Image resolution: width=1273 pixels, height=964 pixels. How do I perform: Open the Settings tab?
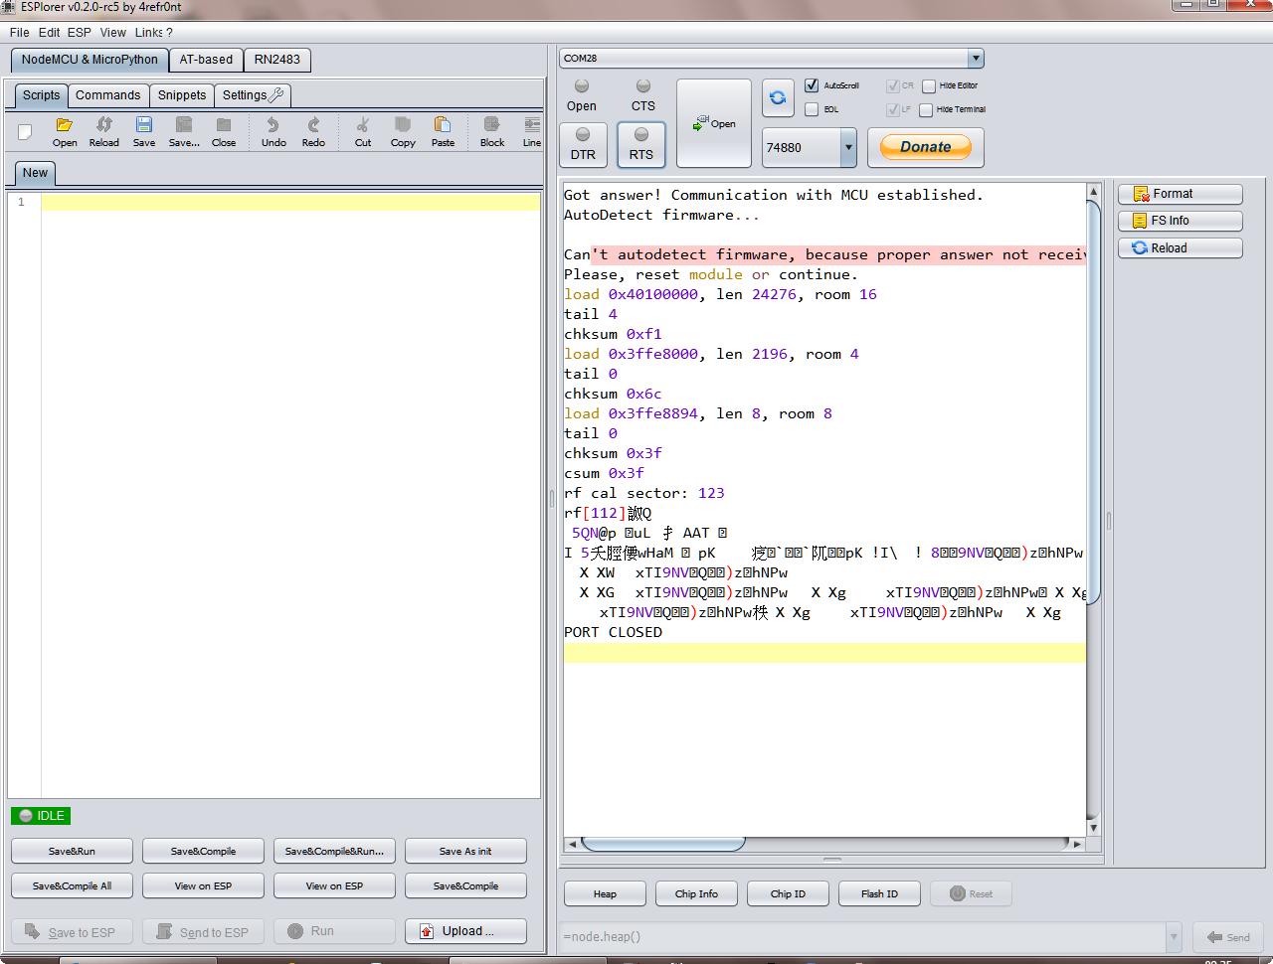click(253, 95)
